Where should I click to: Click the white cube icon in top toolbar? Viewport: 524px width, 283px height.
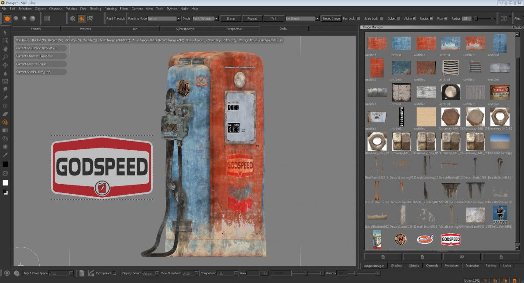[x=504, y=19]
